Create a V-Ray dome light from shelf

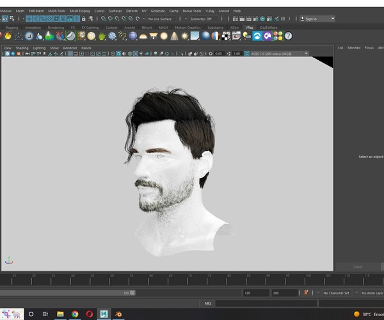pyautogui.click(x=143, y=36)
